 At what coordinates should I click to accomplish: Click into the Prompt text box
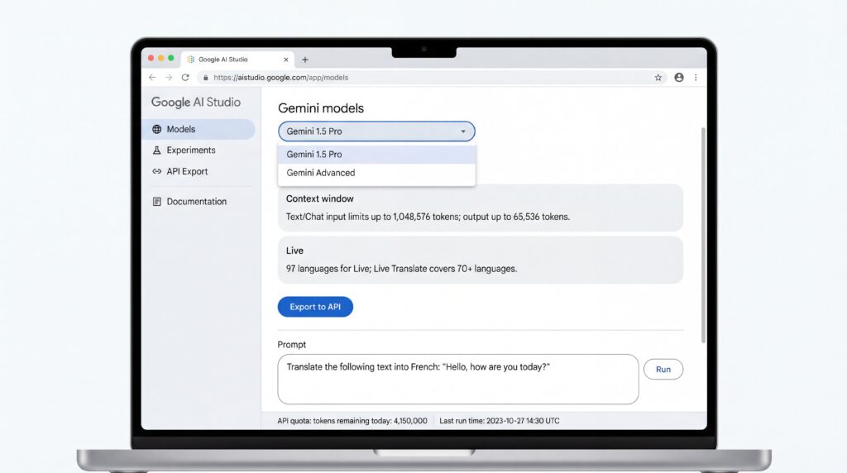point(458,379)
